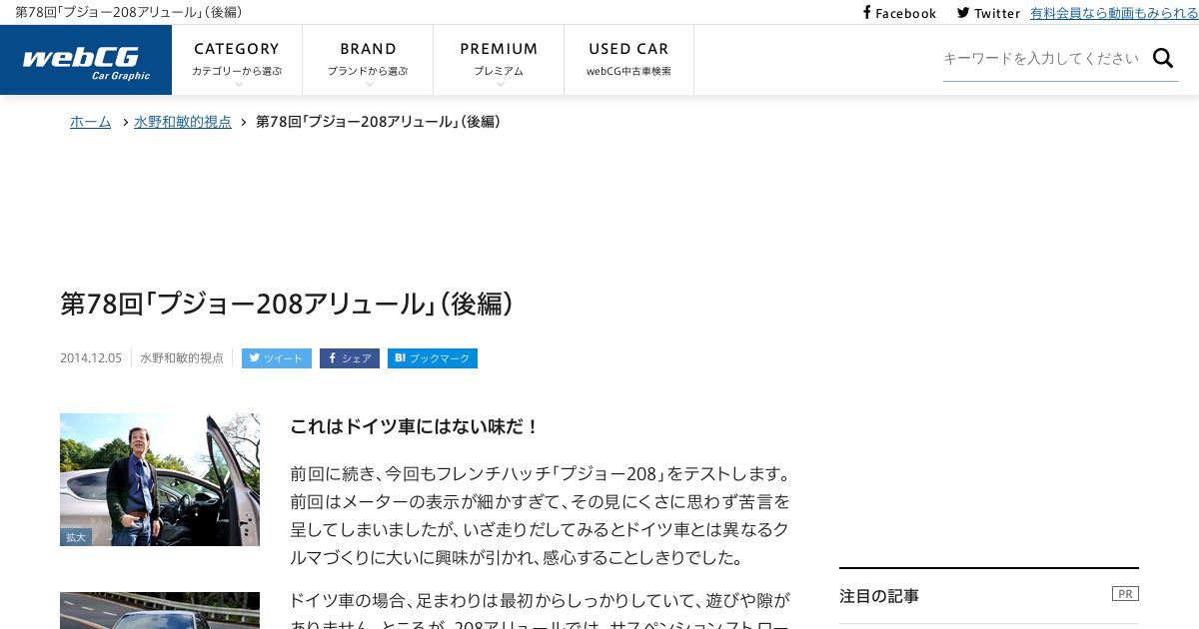
Task: Enlarge photo of man beside car
Action: tap(160, 479)
